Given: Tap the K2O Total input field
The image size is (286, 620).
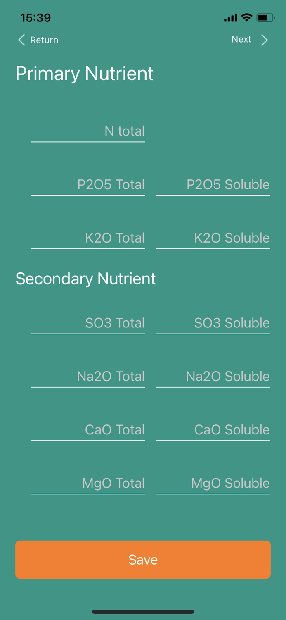Looking at the screenshot, I should coord(87,238).
